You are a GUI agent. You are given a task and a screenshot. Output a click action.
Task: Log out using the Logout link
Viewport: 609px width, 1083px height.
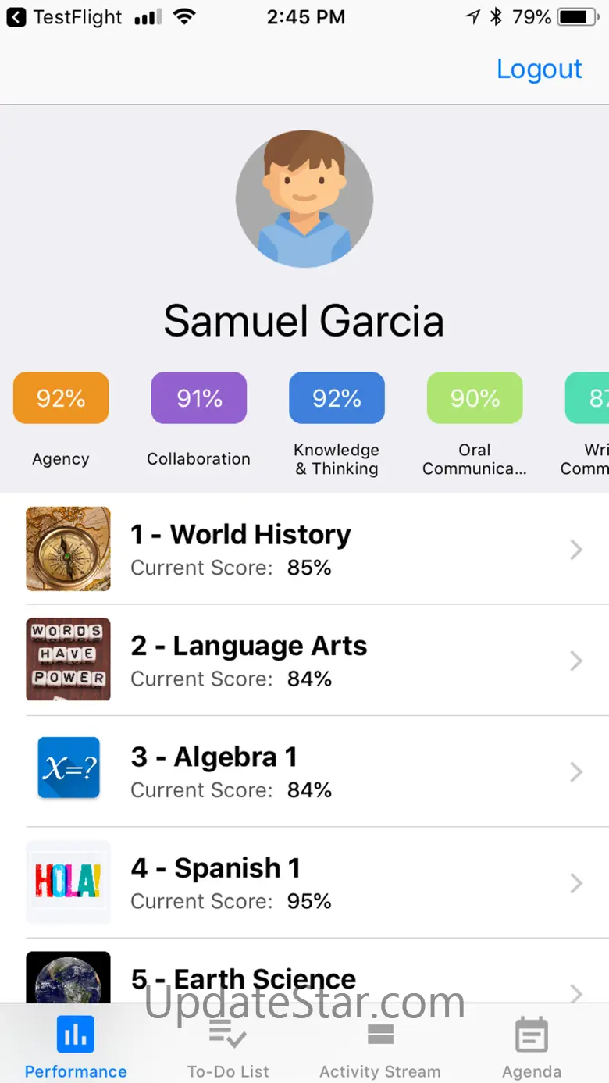pyautogui.click(x=539, y=69)
